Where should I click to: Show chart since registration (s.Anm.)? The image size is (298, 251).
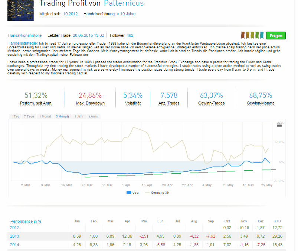(93, 116)
